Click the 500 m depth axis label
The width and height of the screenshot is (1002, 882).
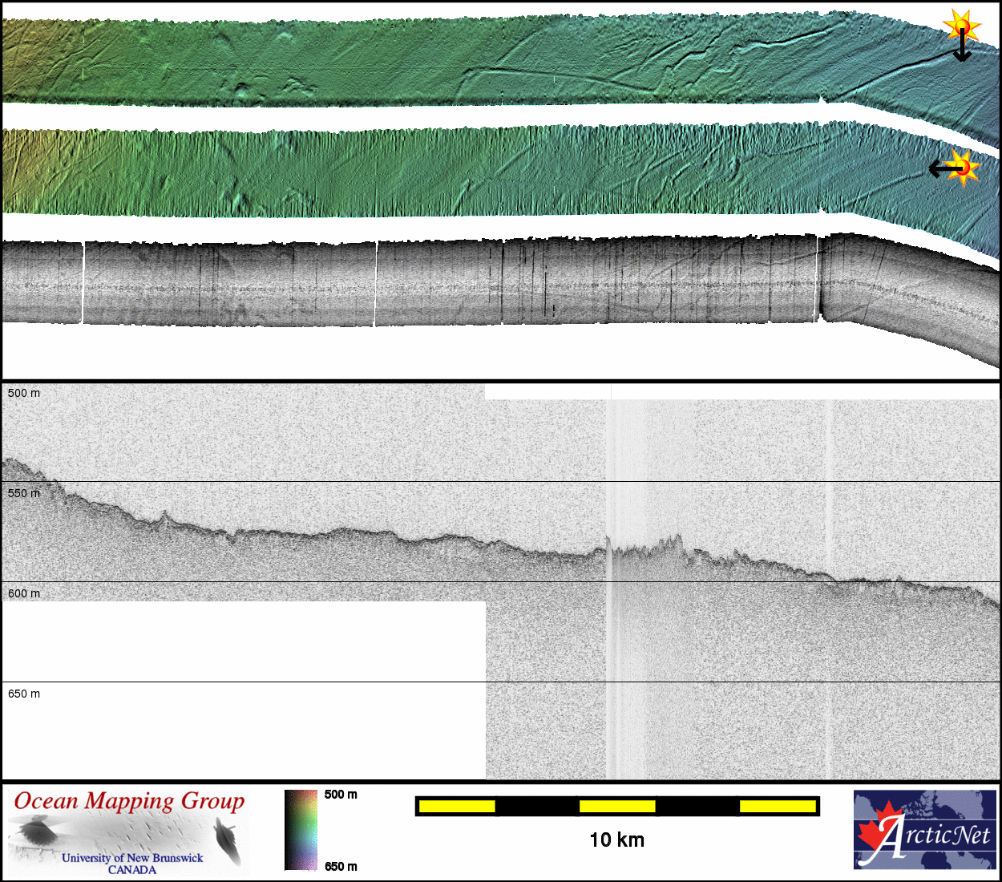24,393
